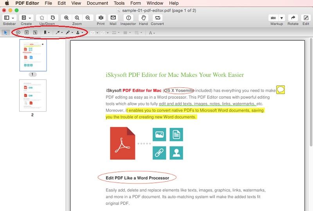Open the PDF Editor application menu
The width and height of the screenshot is (313, 211).
pos(27,3)
